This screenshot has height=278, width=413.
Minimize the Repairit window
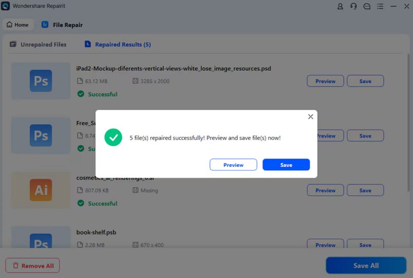[x=393, y=6]
